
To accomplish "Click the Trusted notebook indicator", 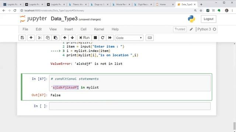I will (x=180, y=29).
